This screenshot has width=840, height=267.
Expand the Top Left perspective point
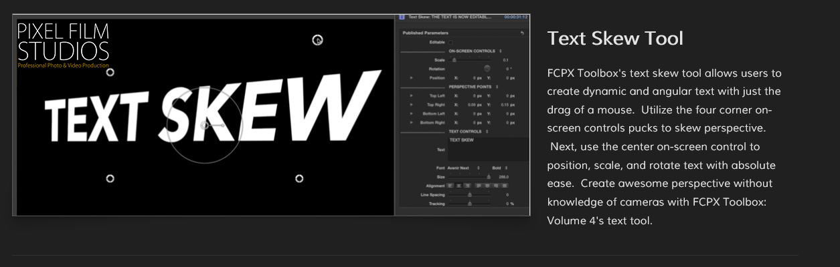tap(412, 96)
